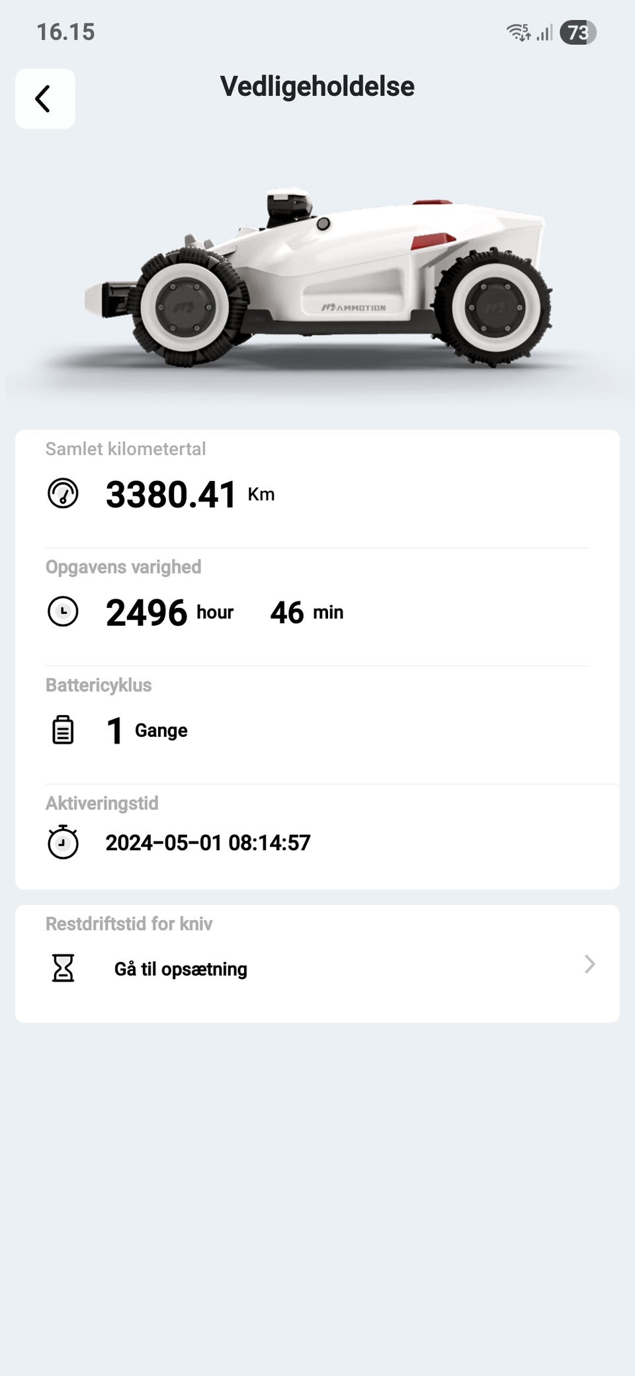This screenshot has width=635, height=1376.
Task: Tap the 'Restdriftstid for kniv' label
Action: [x=129, y=924]
